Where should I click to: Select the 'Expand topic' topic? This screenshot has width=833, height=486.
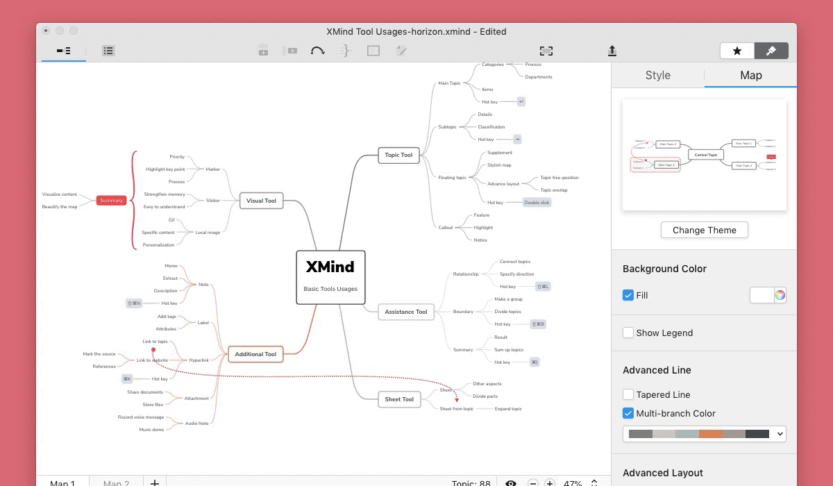508,408
